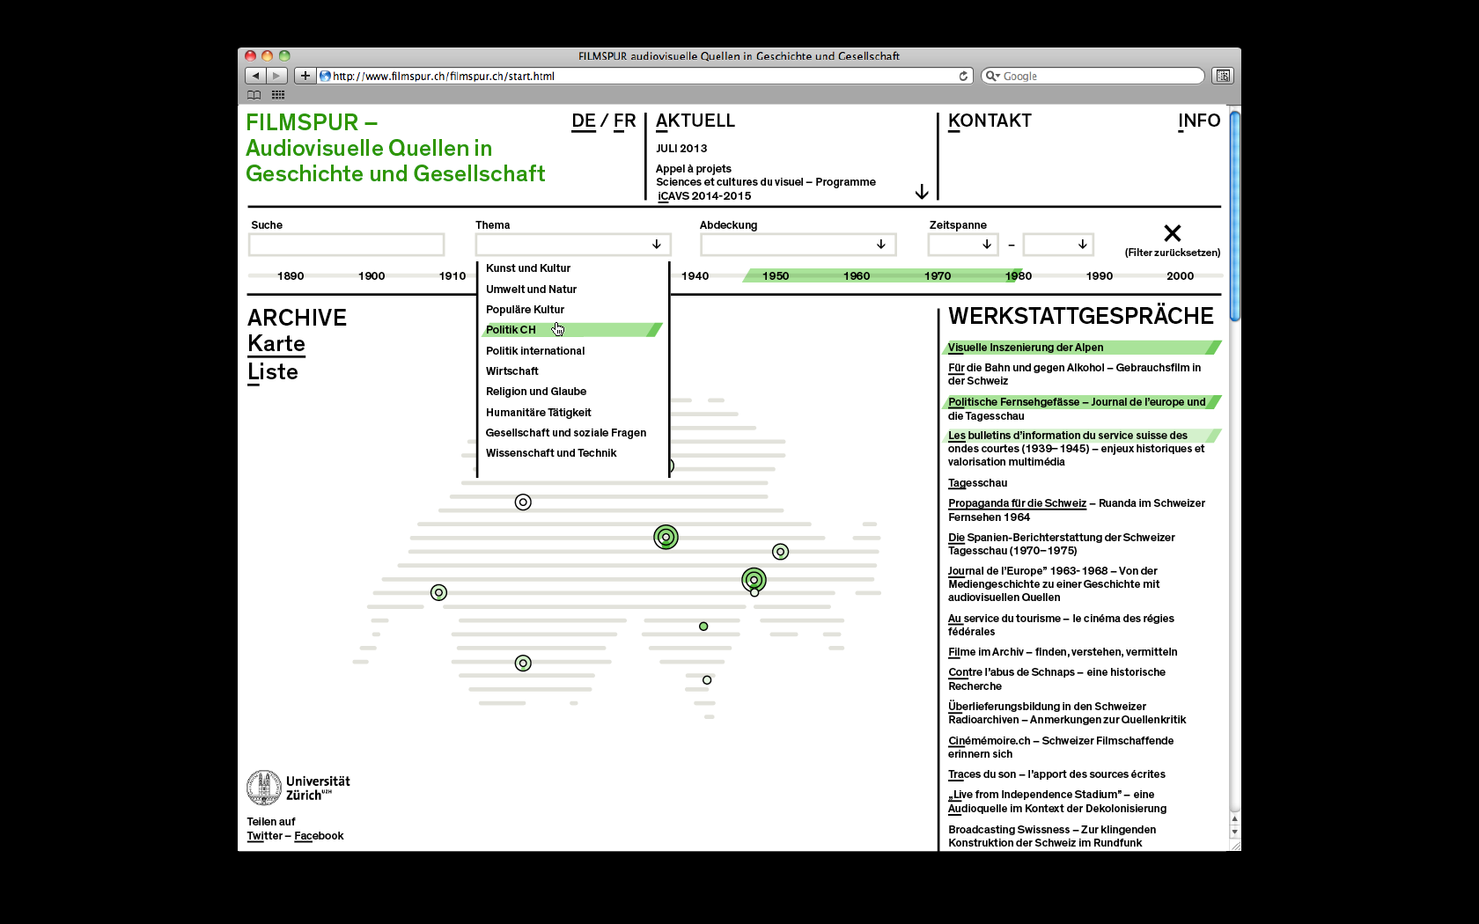The width and height of the screenshot is (1479, 924).
Task: Share on Facebook link
Action: [x=319, y=836]
